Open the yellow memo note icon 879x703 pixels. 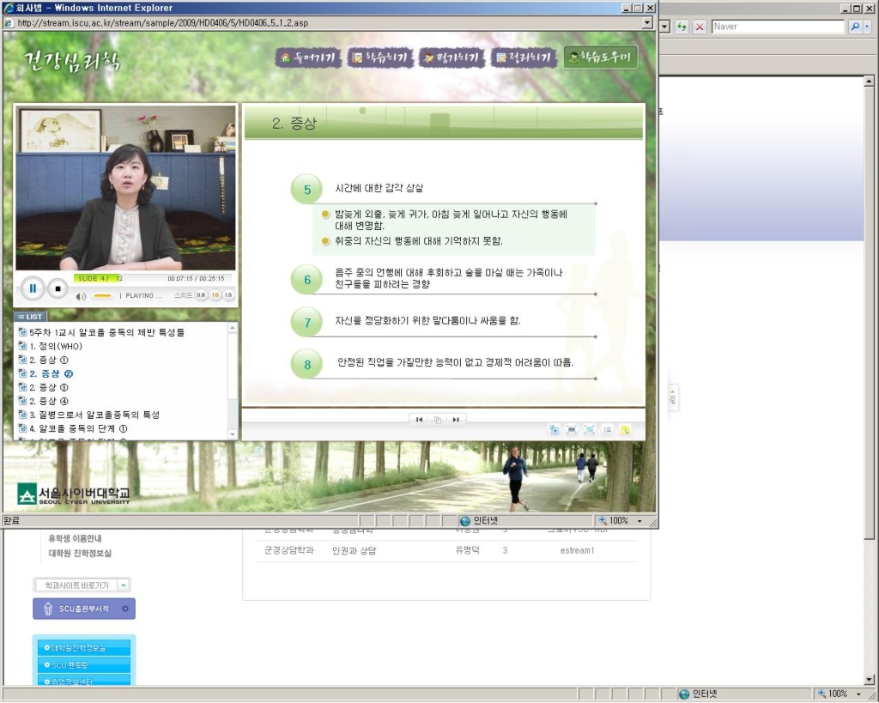click(x=625, y=429)
